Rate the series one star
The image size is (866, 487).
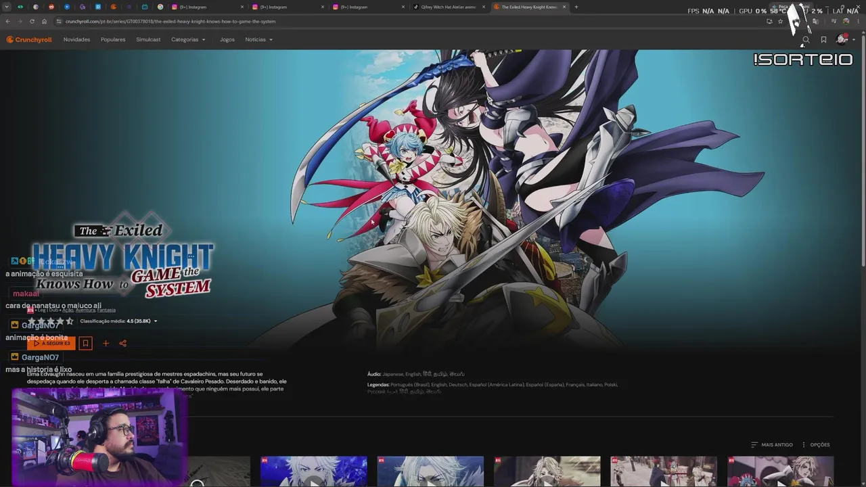[x=31, y=321]
